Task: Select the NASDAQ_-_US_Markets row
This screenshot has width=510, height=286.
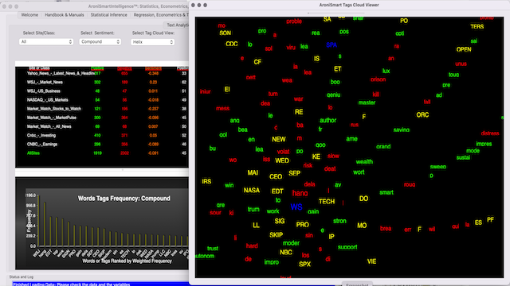Action: pos(102,100)
